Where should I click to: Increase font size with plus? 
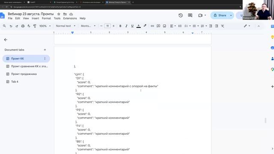[113, 26]
